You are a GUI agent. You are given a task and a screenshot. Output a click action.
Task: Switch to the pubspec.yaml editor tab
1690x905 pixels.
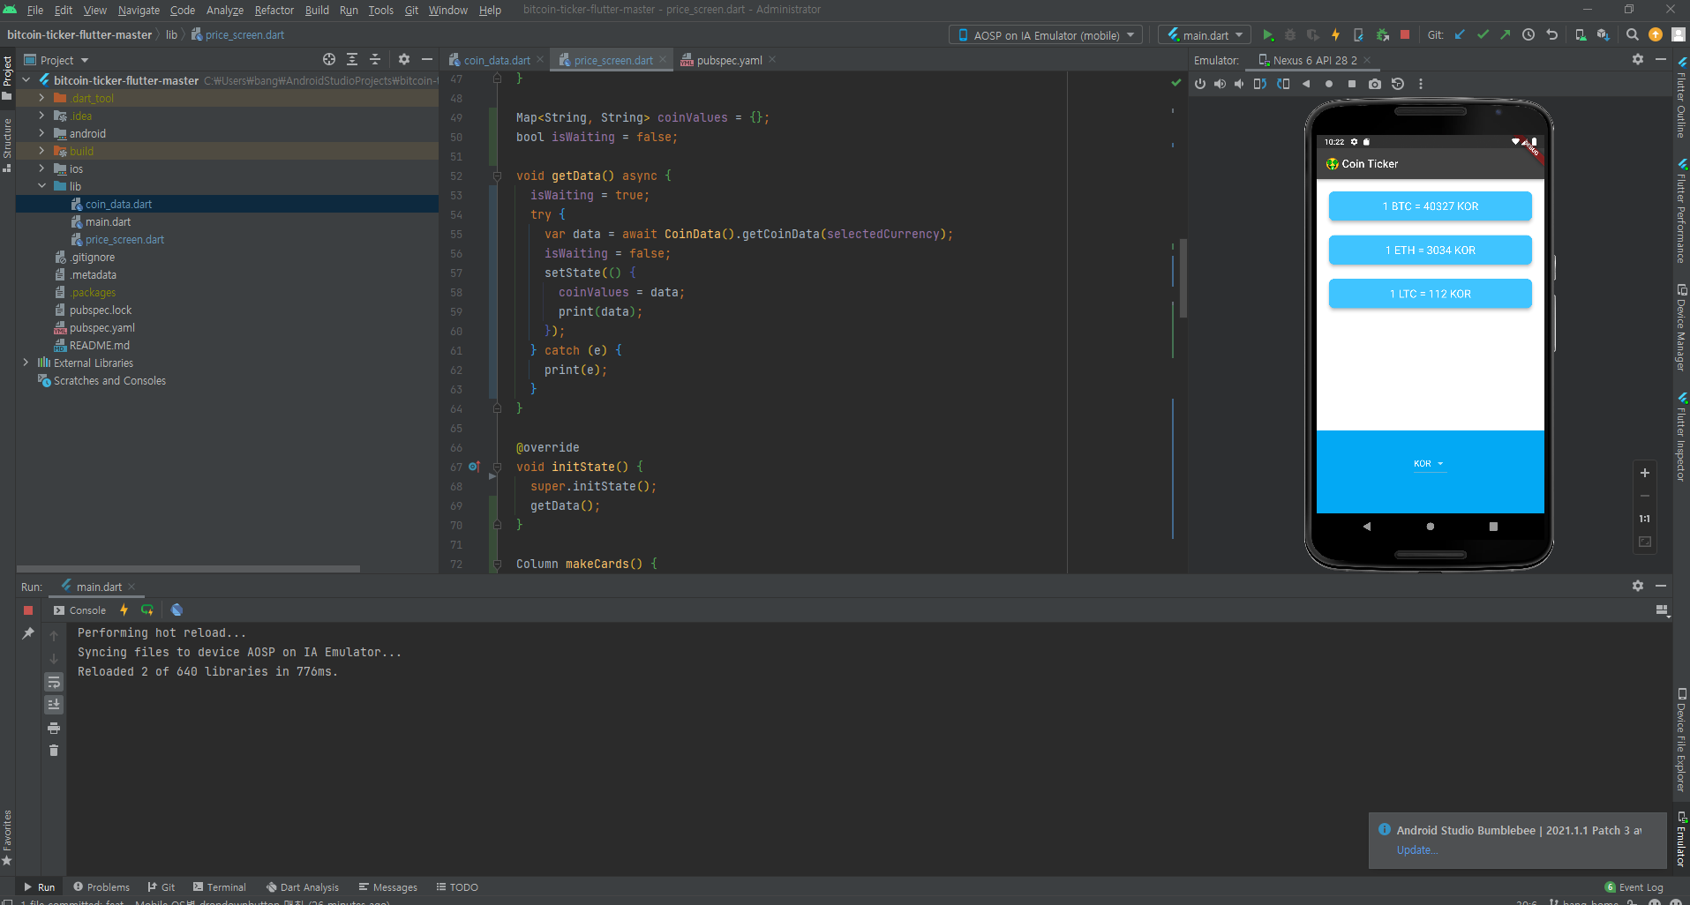[x=728, y=61]
